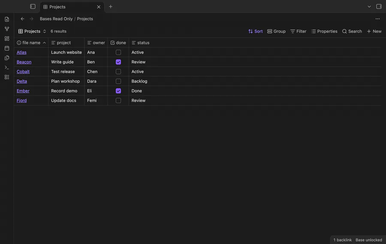Navigate forward with right arrow
The height and width of the screenshot is (244, 386).
tap(31, 19)
